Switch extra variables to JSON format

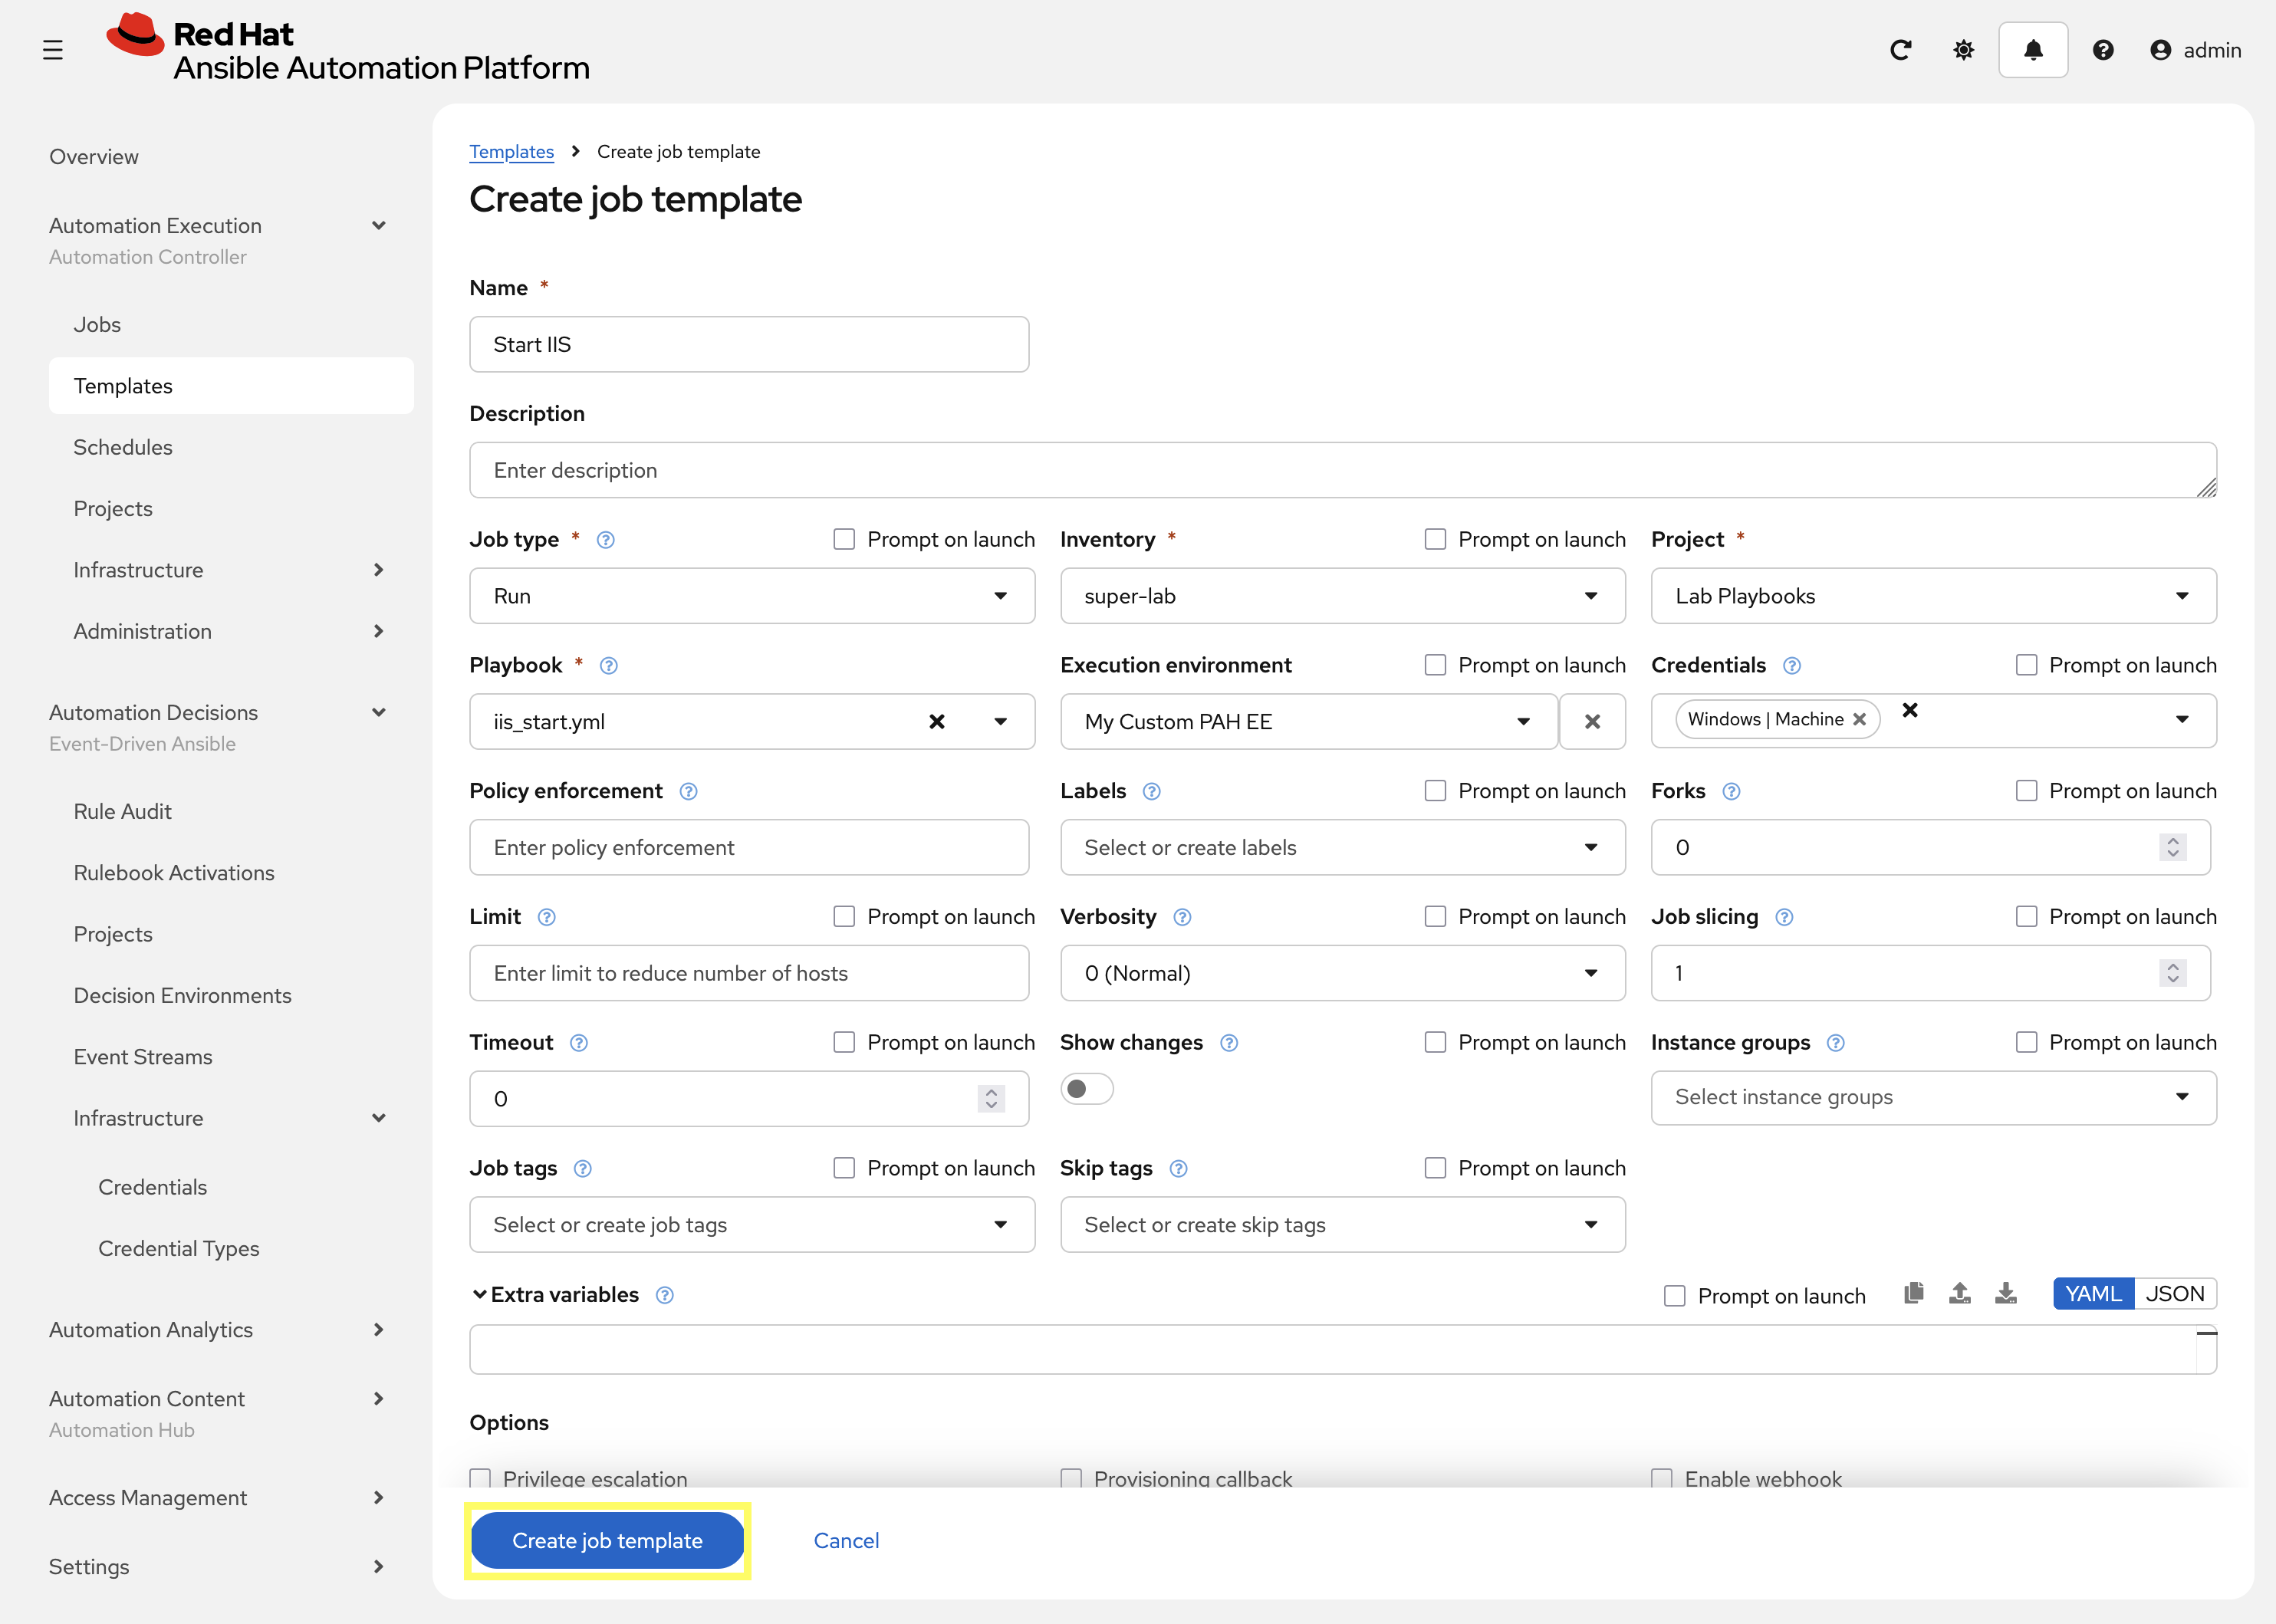click(x=2176, y=1293)
